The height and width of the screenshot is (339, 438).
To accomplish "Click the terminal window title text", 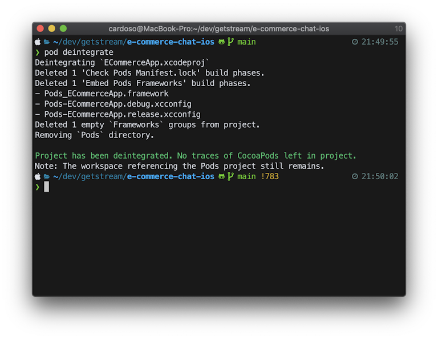I will 219,29.
